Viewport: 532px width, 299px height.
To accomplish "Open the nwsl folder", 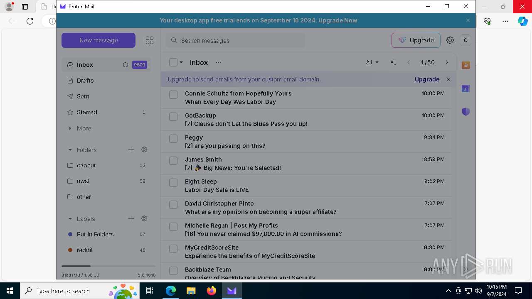I will [x=106, y=181].
